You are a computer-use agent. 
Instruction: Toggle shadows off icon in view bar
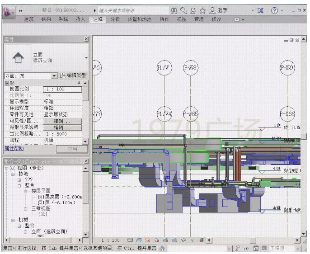tap(157, 240)
